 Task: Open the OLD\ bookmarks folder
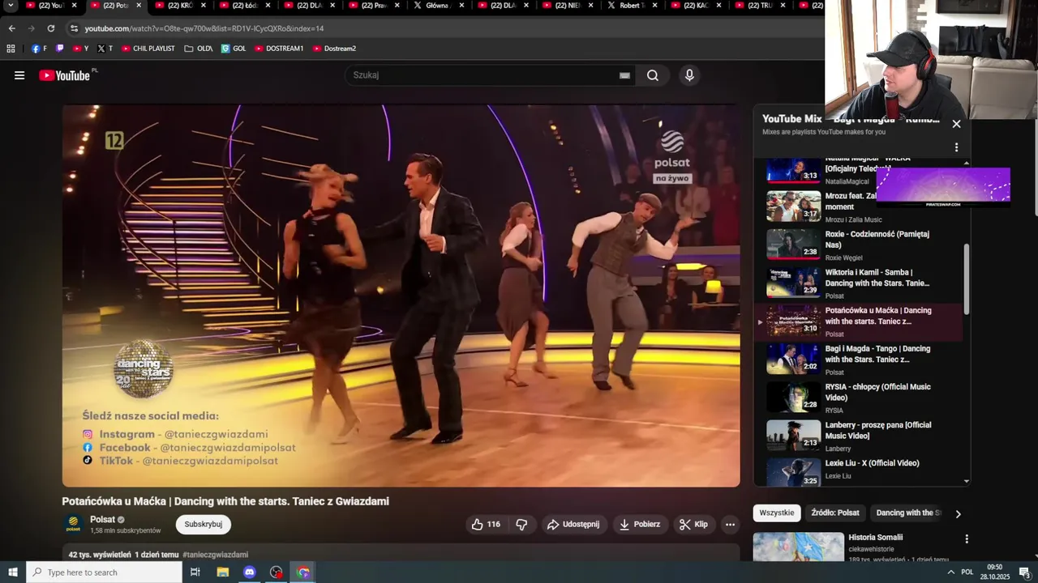coord(198,49)
